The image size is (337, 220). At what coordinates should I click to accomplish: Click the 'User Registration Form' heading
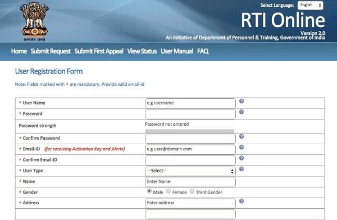coord(49,71)
